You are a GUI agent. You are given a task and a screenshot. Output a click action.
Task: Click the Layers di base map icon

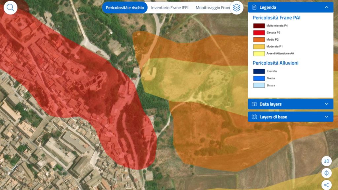254,117
